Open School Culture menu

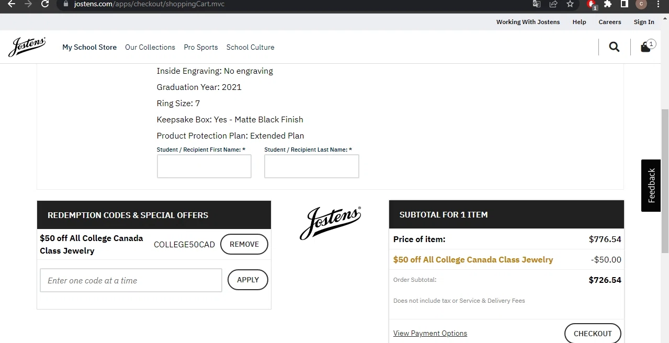(x=250, y=47)
